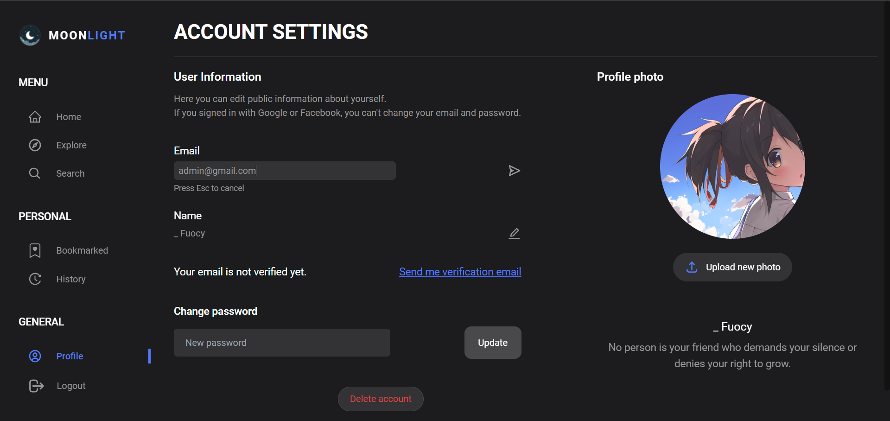Focus the New password field
The image size is (890, 421).
click(282, 343)
